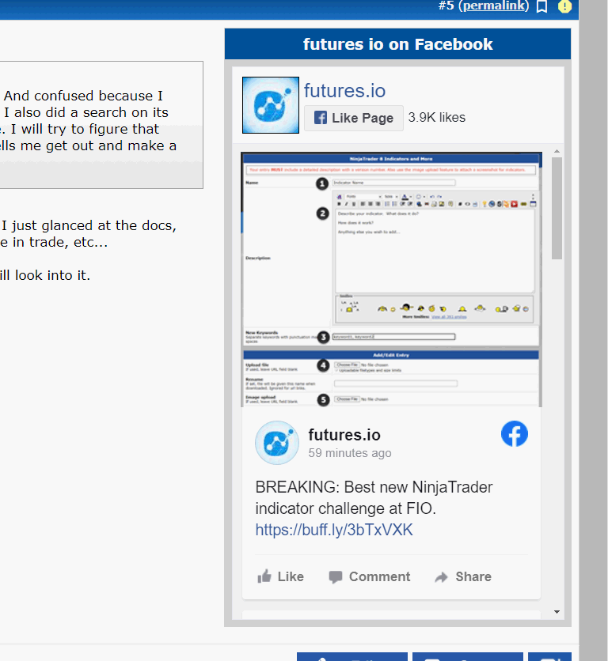Screen dimensions: 608x661
Task: Open the post #5 permalink
Action: point(493,6)
